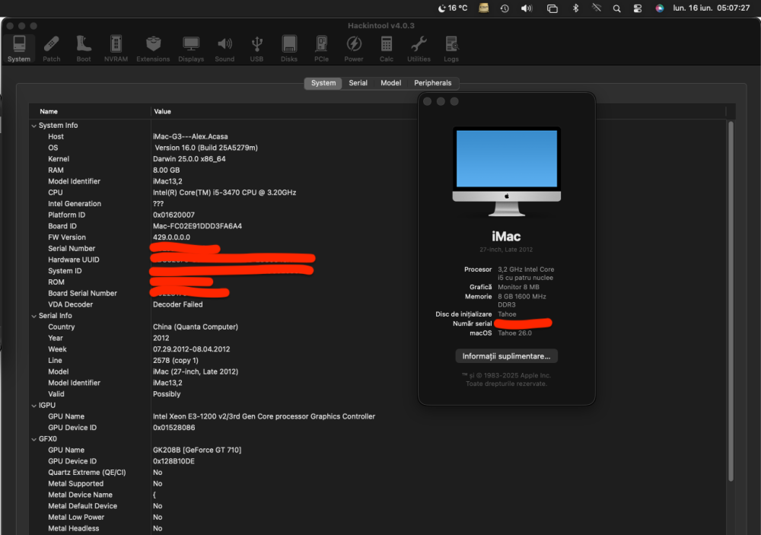The height and width of the screenshot is (535, 761).
Task: Open the Sound section
Action: [224, 49]
